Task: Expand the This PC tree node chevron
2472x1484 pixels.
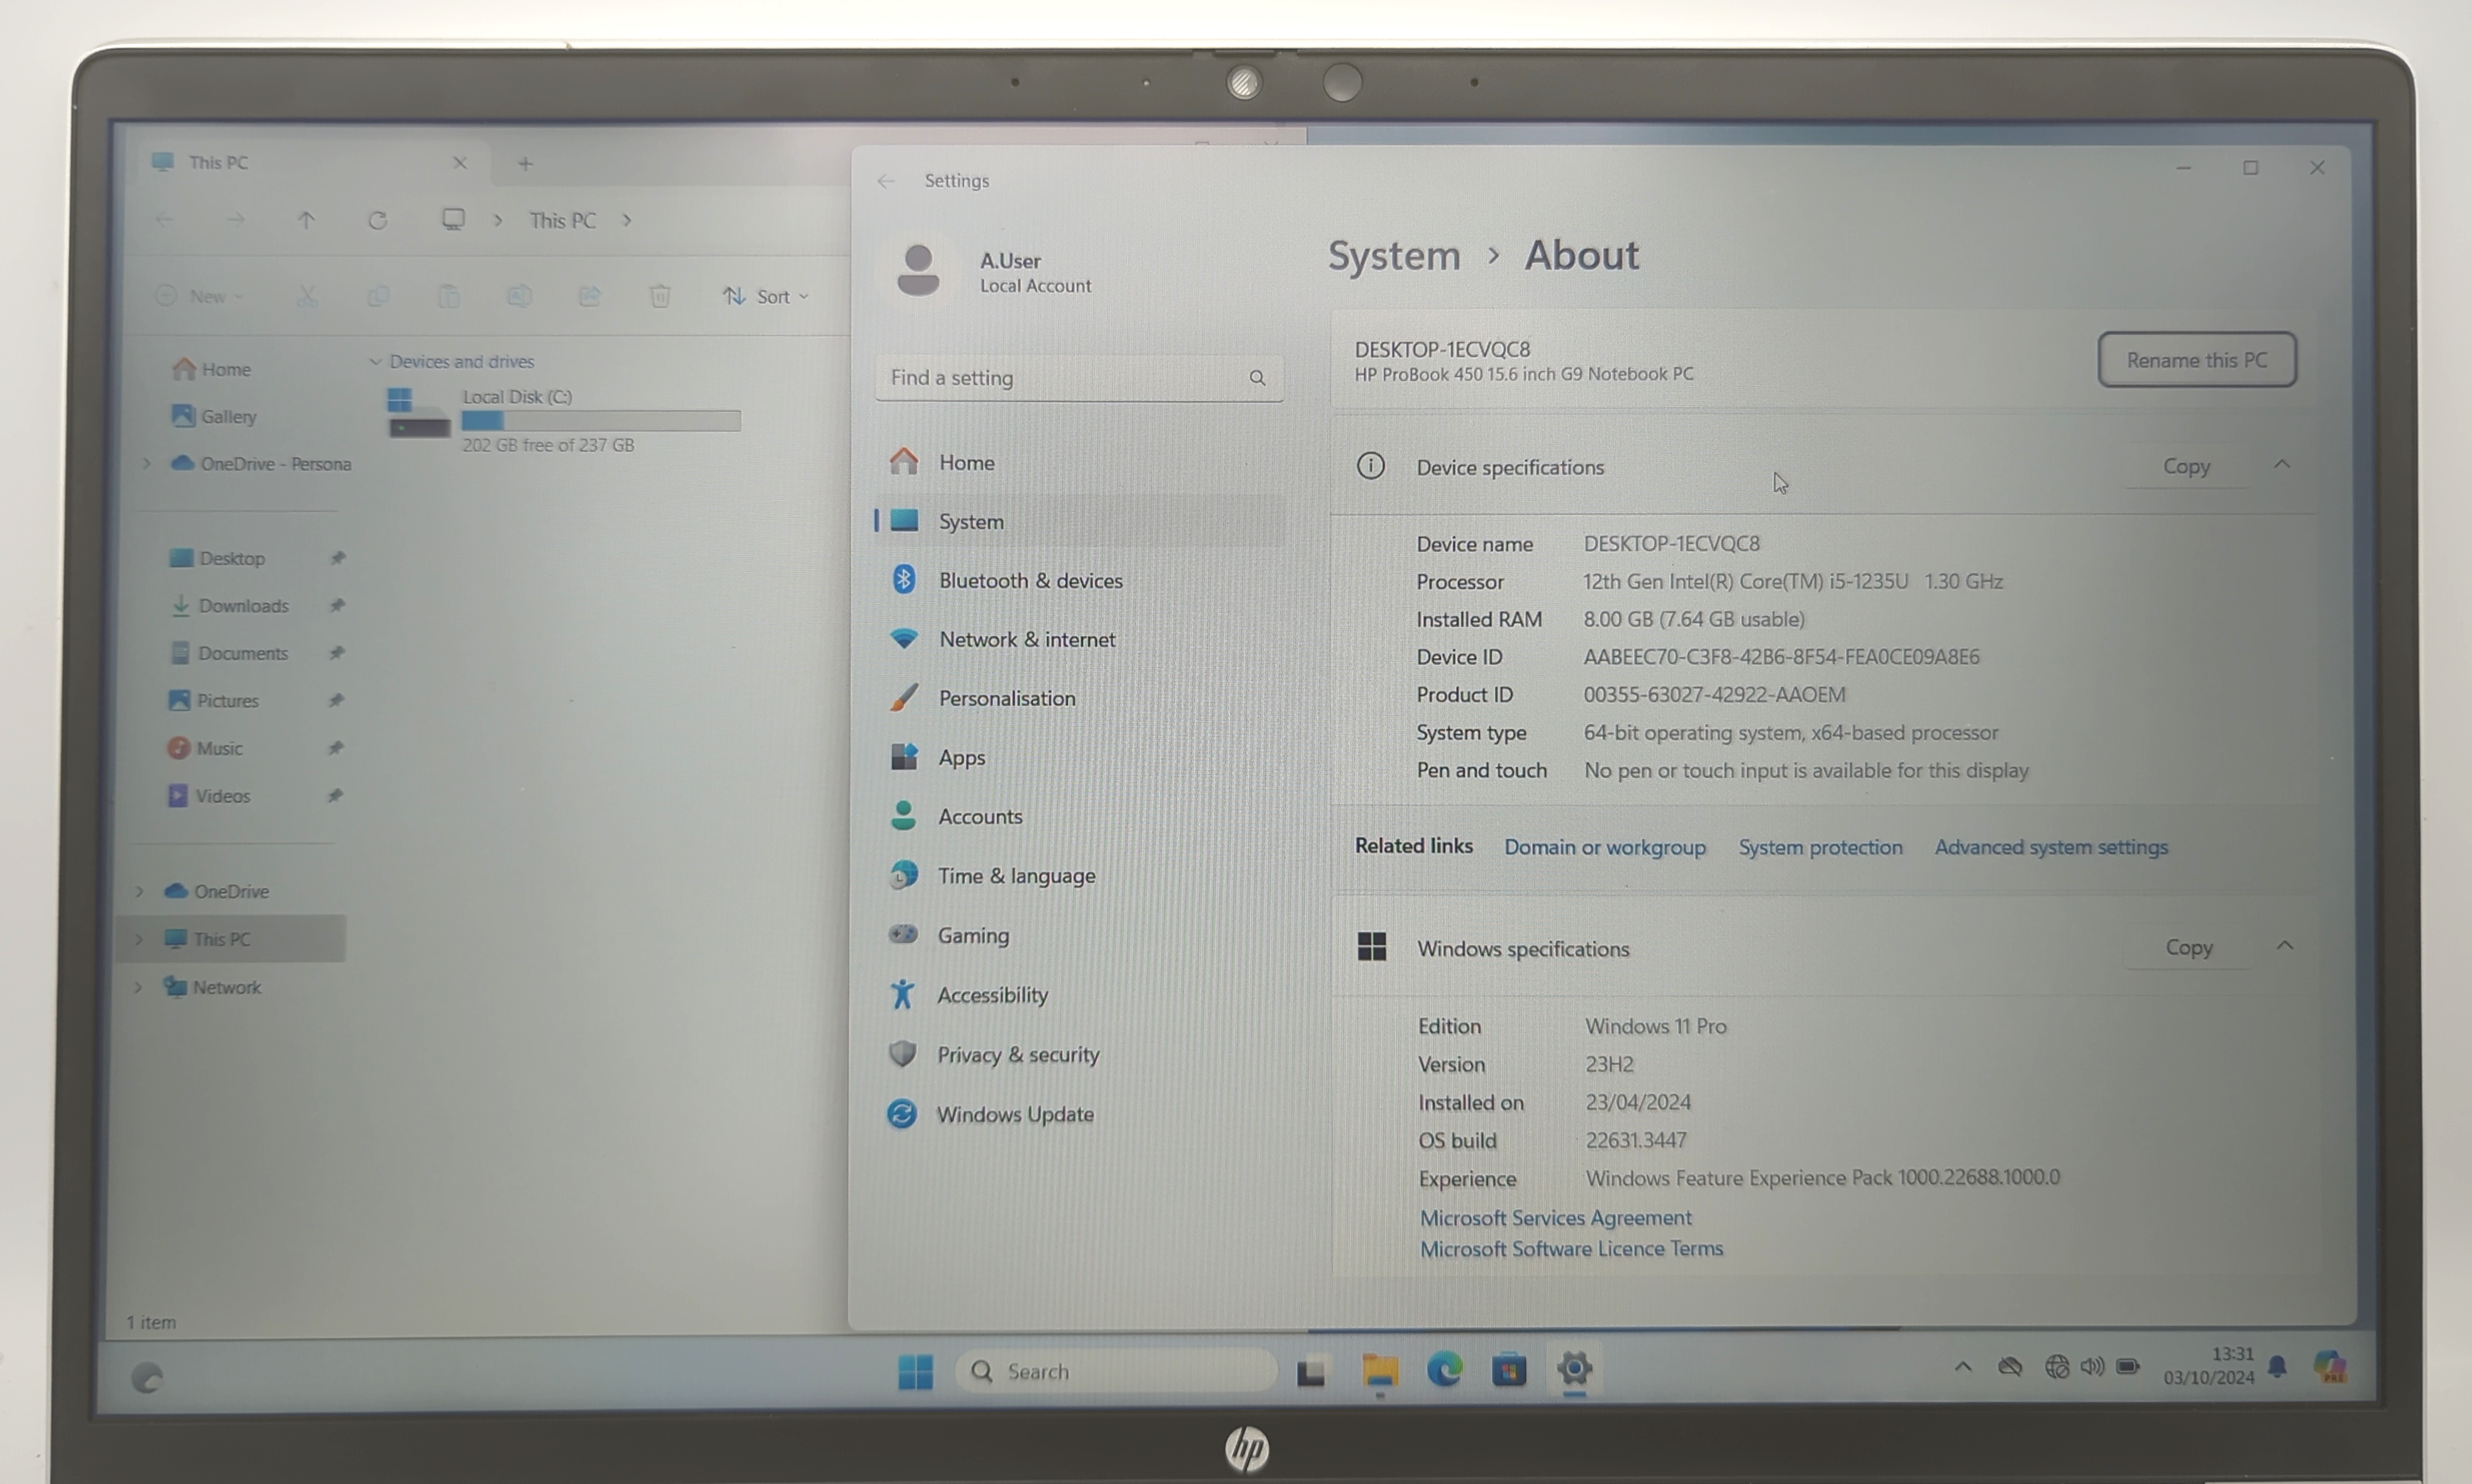Action: pyautogui.click(x=138, y=939)
